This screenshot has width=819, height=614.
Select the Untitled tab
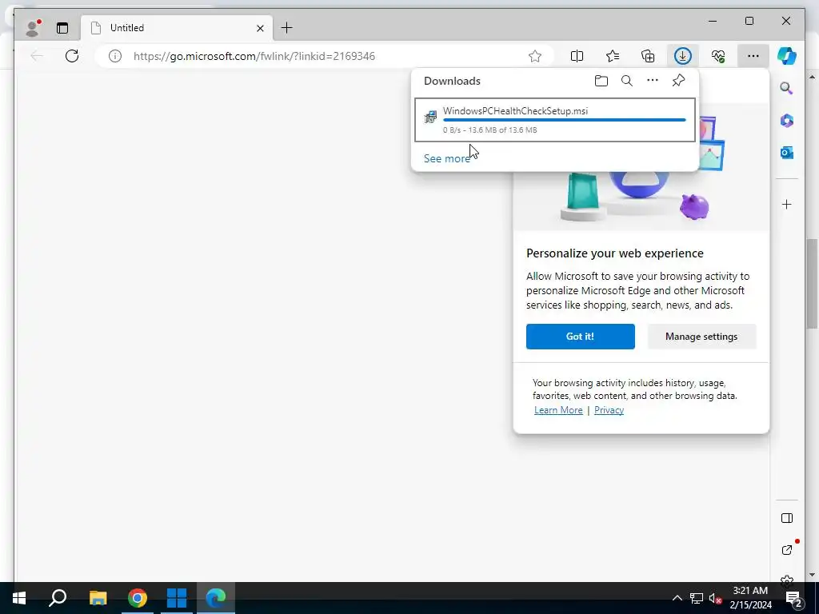coord(178,28)
